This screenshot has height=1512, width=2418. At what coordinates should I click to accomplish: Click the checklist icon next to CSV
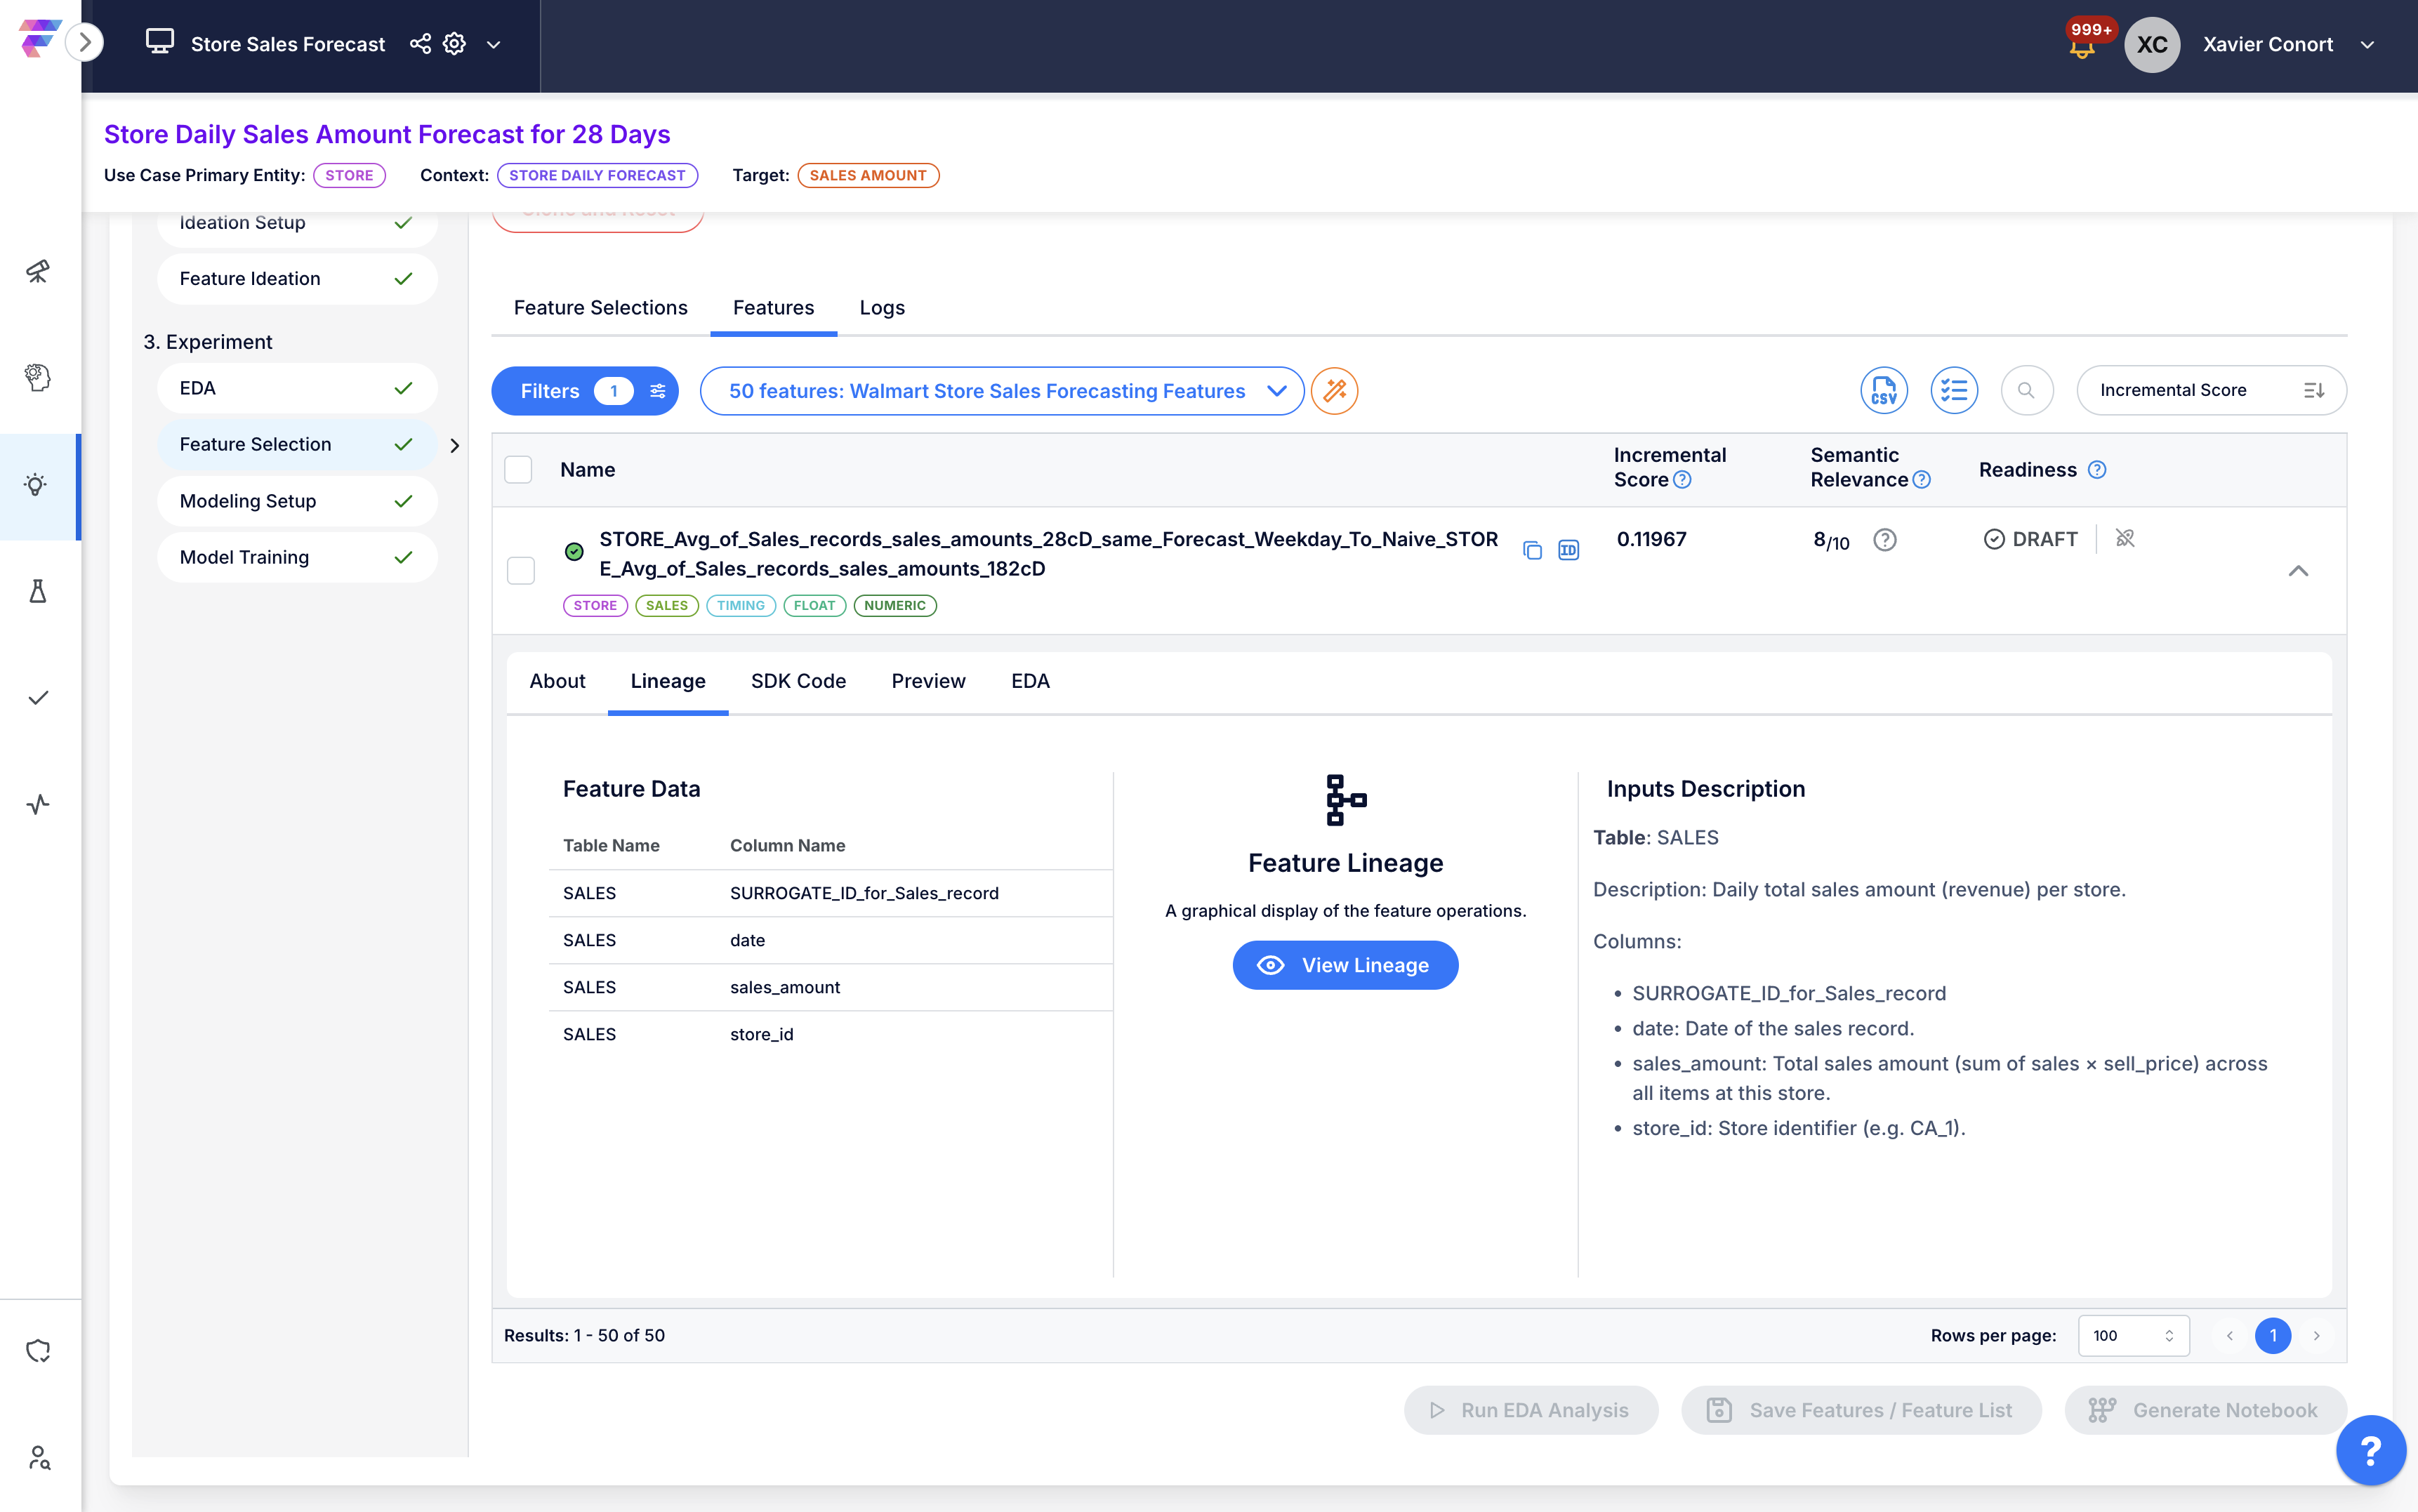(1953, 390)
